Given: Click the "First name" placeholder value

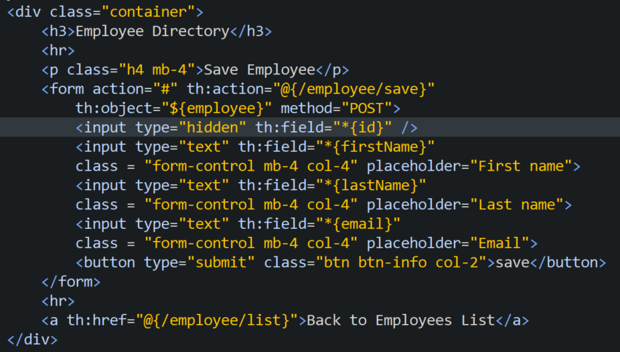Looking at the screenshot, I should click(521, 167).
